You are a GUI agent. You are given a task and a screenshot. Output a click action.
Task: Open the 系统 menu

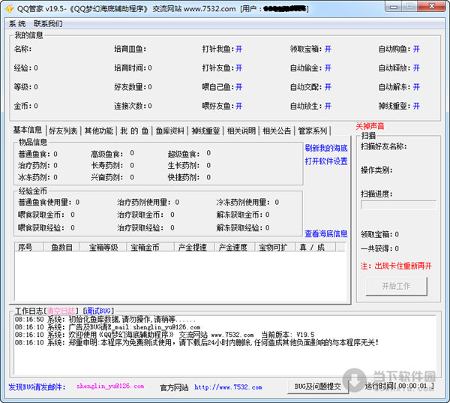click(x=17, y=23)
